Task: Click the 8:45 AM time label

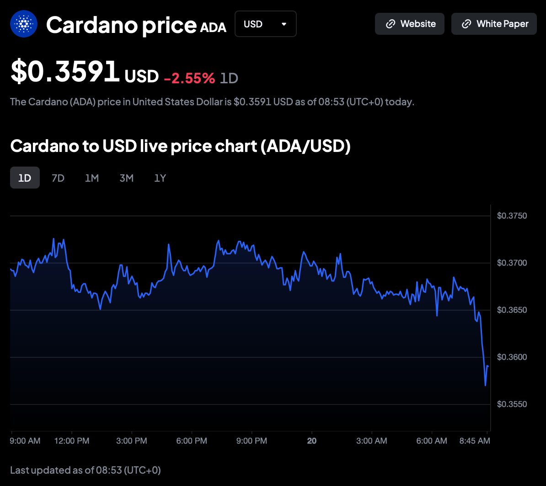Action: point(475,441)
